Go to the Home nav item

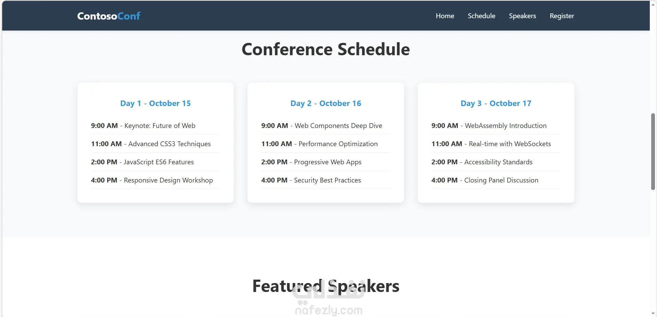click(x=445, y=16)
